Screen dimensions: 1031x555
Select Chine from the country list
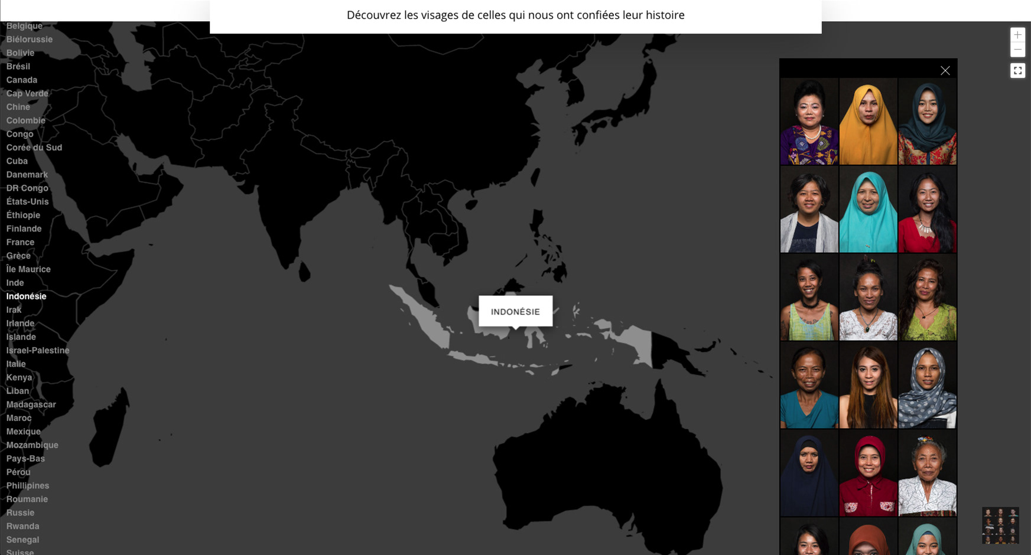click(x=18, y=107)
